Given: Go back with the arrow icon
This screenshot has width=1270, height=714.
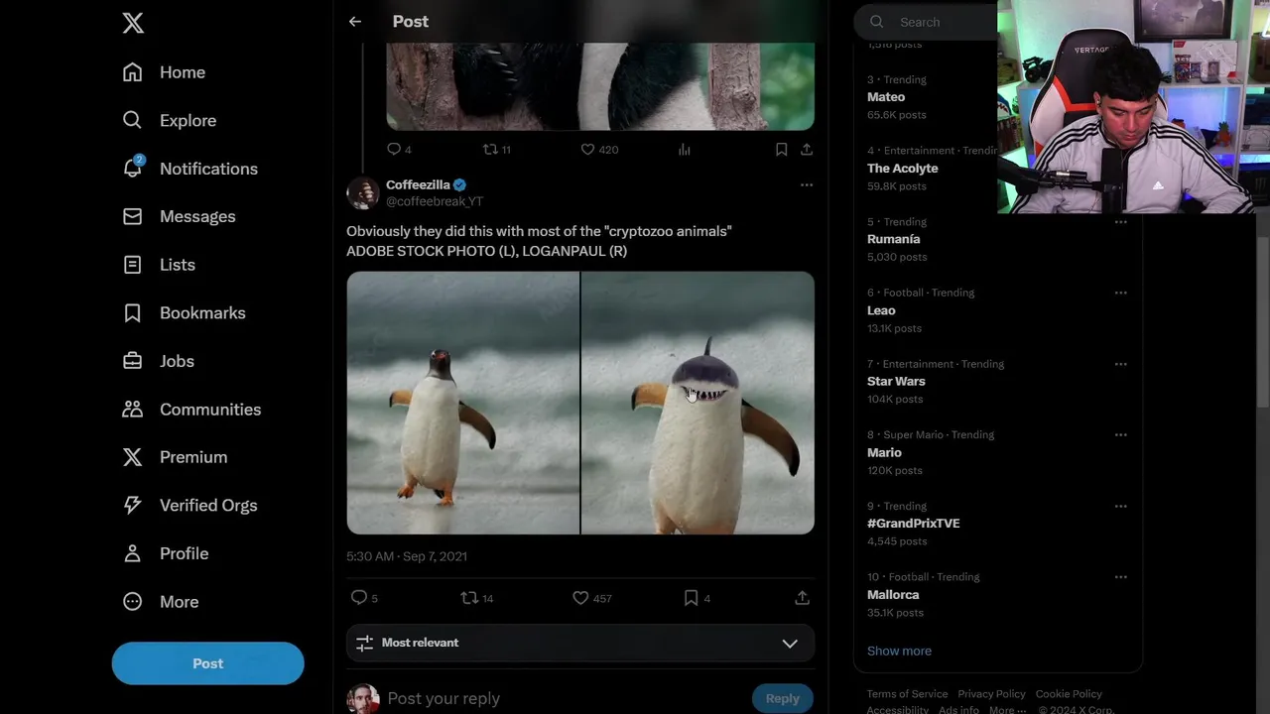Looking at the screenshot, I should [355, 21].
